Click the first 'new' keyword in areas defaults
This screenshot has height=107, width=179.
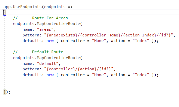(x=50, y=41)
